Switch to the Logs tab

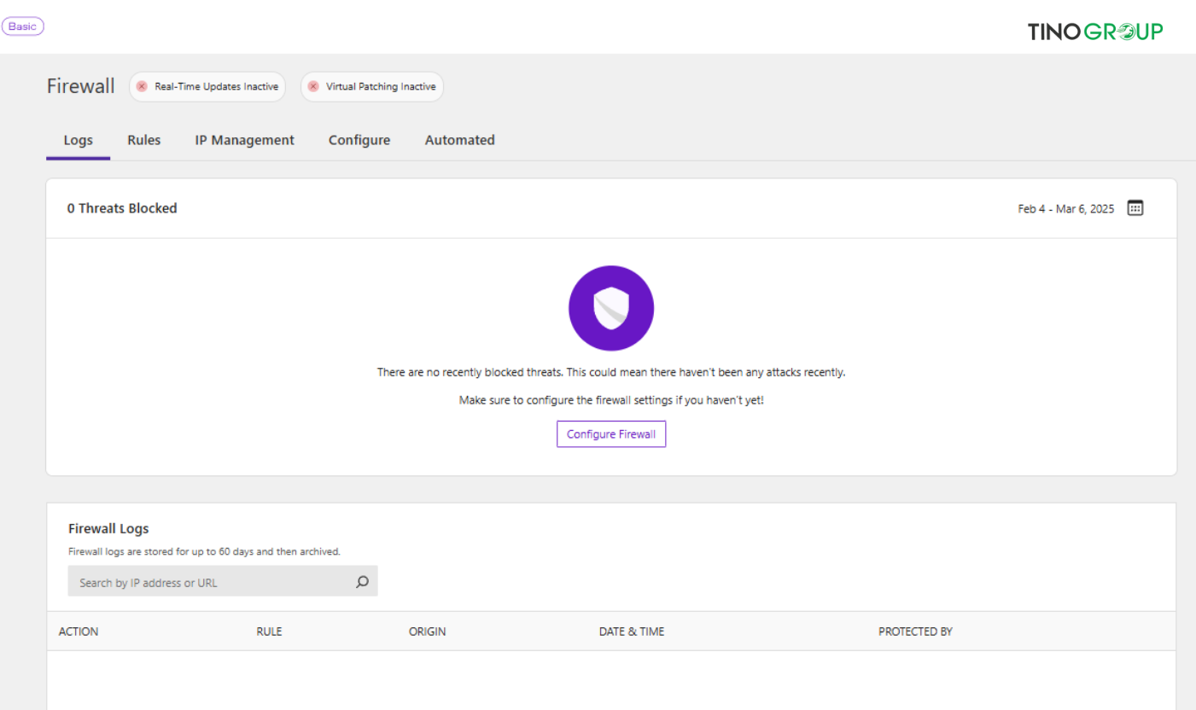point(79,141)
